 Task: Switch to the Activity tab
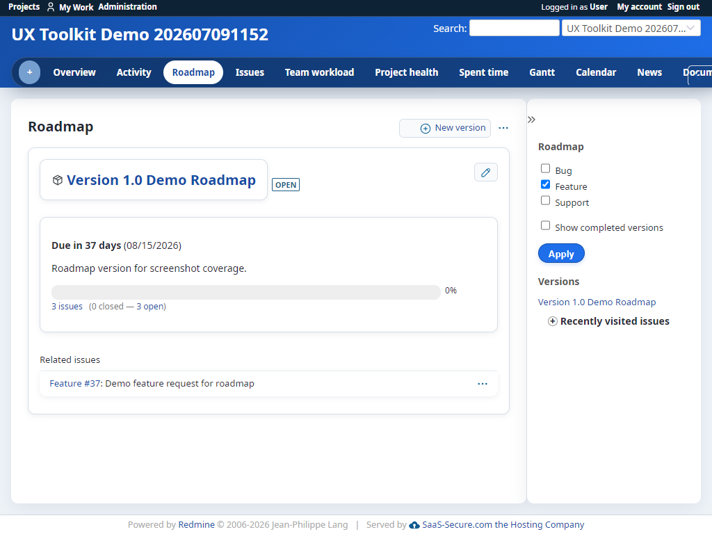[x=133, y=72]
